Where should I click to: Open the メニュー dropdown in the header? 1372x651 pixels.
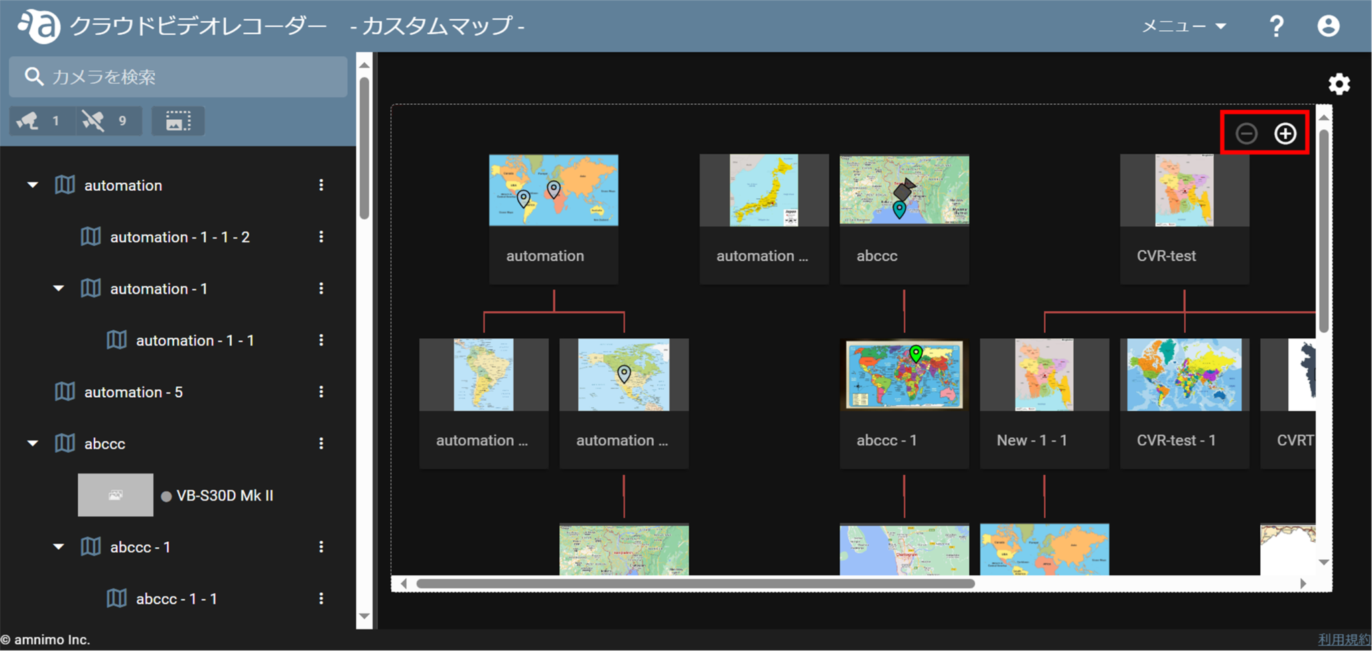point(1183,25)
